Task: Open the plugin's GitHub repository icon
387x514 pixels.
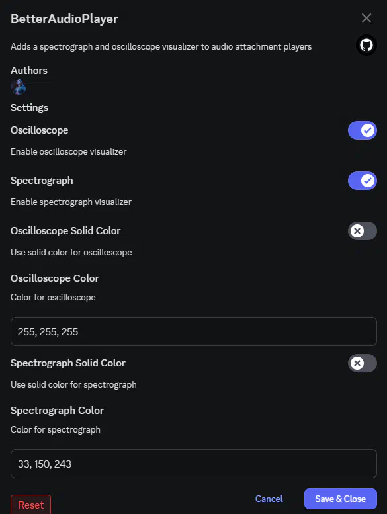Action: click(366, 45)
